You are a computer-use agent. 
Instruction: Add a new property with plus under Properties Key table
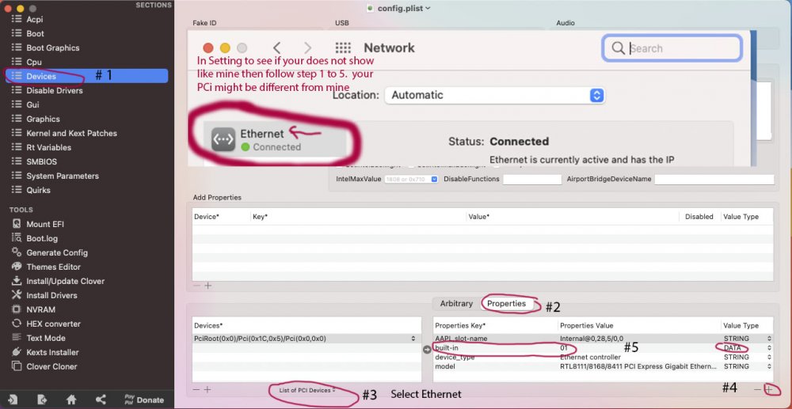tap(769, 389)
